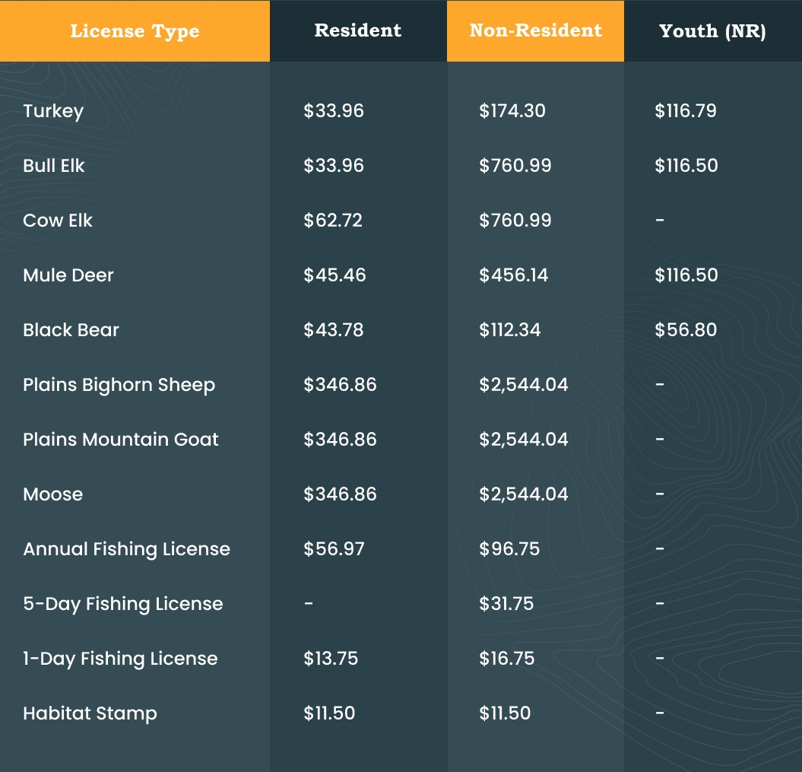Click the 5-Day Fishing License price $31.75

tap(506, 604)
